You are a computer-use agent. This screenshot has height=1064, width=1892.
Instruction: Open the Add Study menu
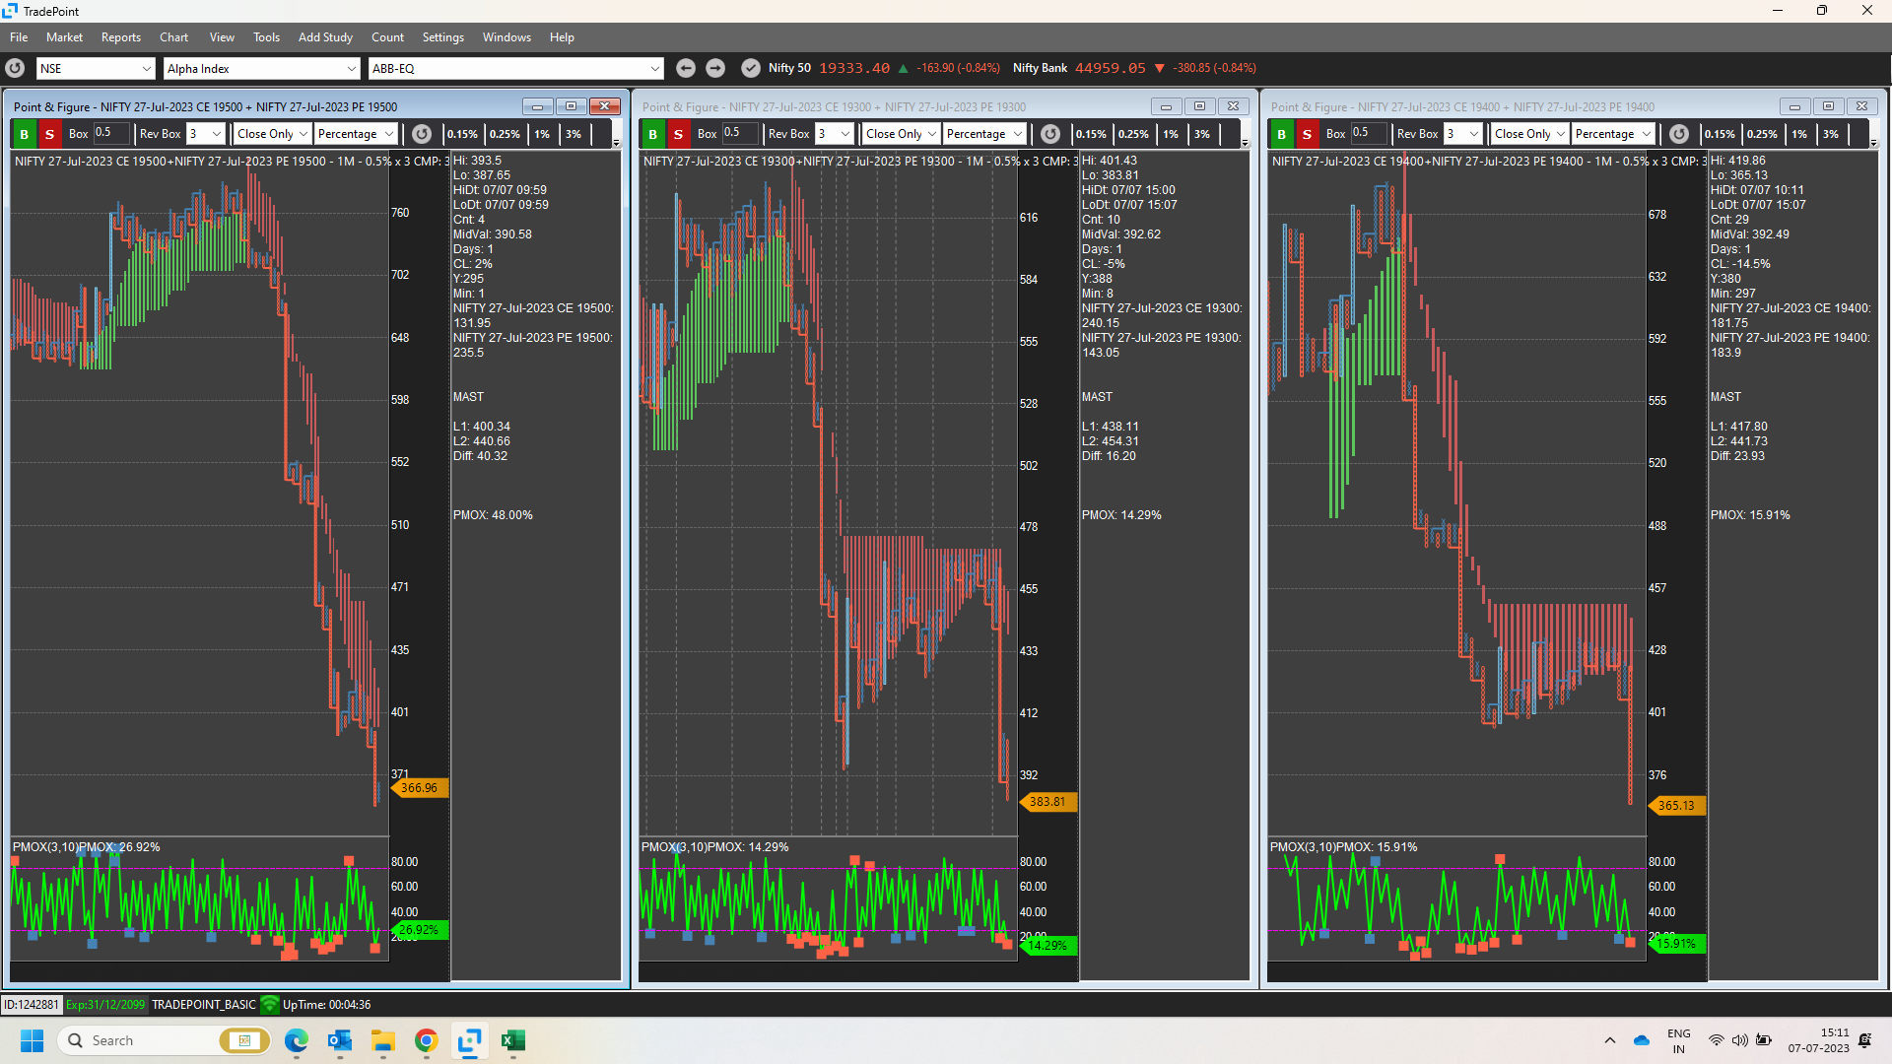[324, 36]
